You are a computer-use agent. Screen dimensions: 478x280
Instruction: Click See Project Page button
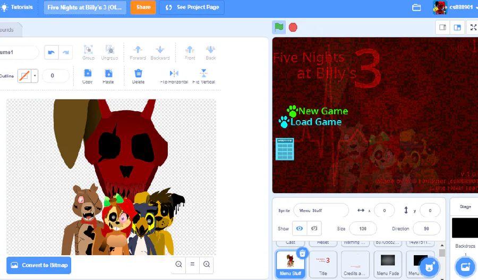coord(192,7)
